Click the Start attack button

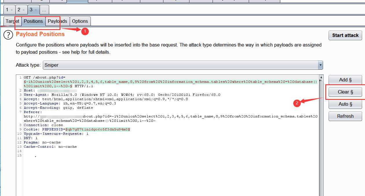coord(345,35)
